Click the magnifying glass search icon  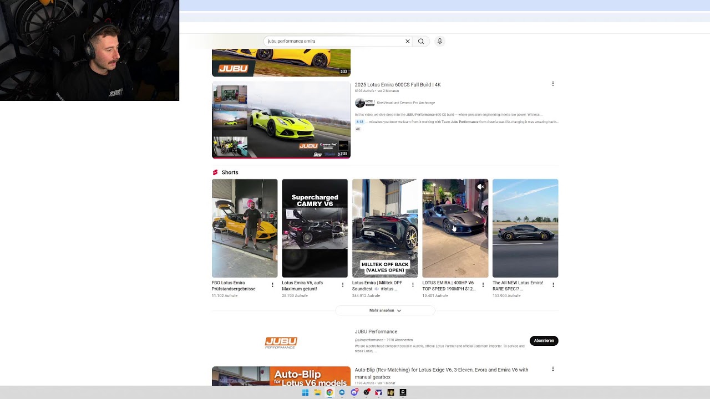(421, 41)
